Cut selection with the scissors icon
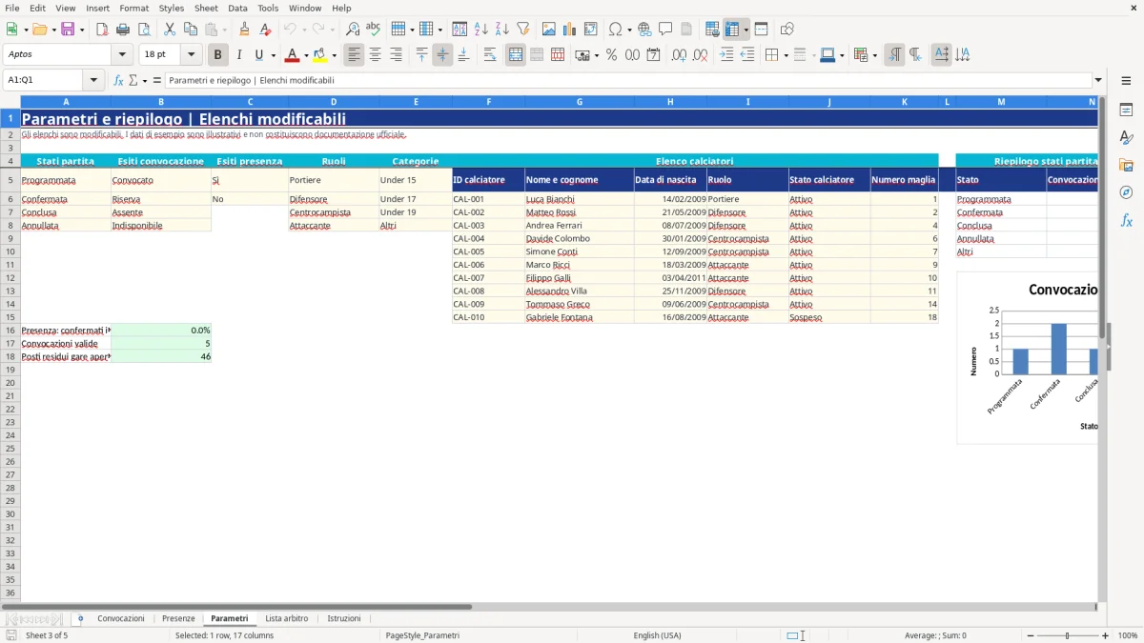This screenshot has height=643, width=1144. pyautogui.click(x=170, y=30)
